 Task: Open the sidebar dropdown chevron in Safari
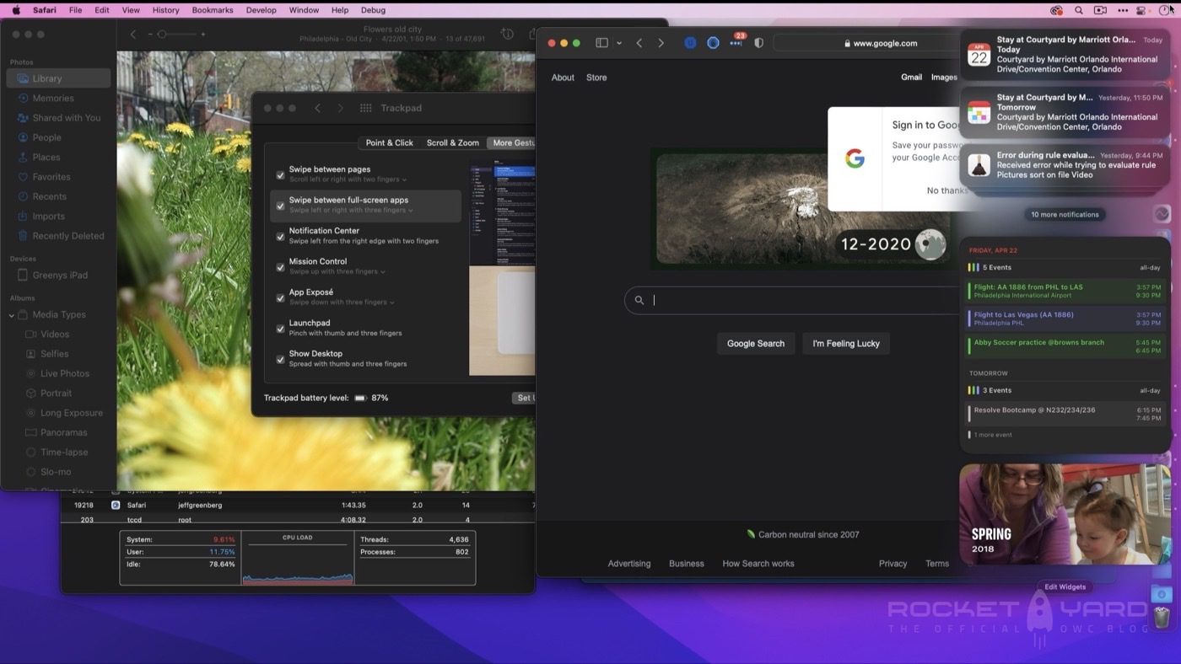(619, 43)
